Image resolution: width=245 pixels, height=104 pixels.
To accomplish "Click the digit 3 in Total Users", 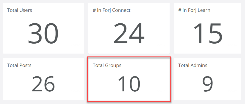I will point(35,33).
